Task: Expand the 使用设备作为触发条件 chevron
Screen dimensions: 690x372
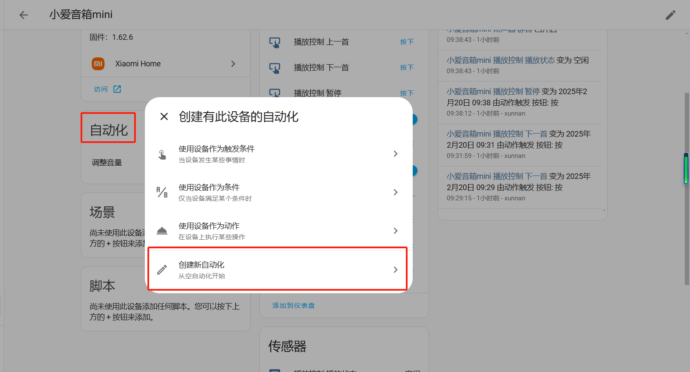Action: 396,154
